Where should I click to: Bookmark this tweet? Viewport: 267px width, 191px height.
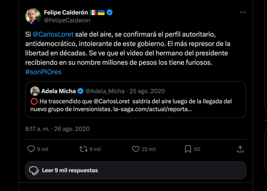(x=188, y=149)
